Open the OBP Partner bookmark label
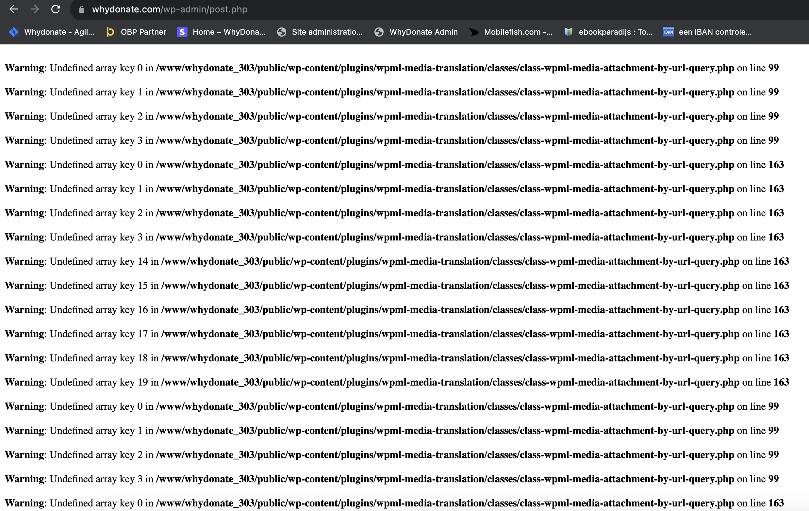The image size is (809, 511). (x=143, y=32)
